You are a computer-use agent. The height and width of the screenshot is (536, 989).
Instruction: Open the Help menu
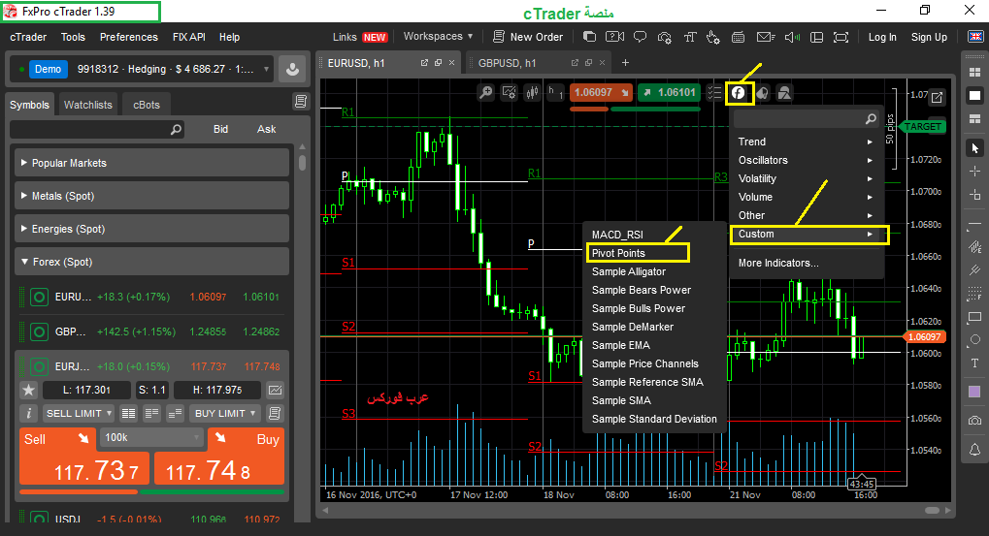tap(230, 37)
